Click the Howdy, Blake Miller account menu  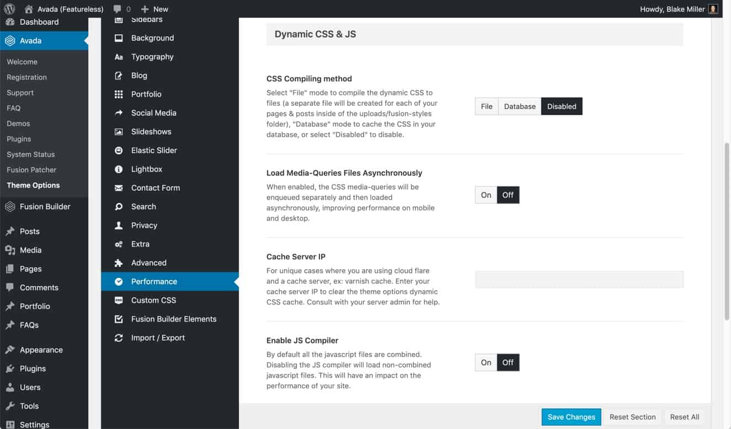tap(679, 9)
